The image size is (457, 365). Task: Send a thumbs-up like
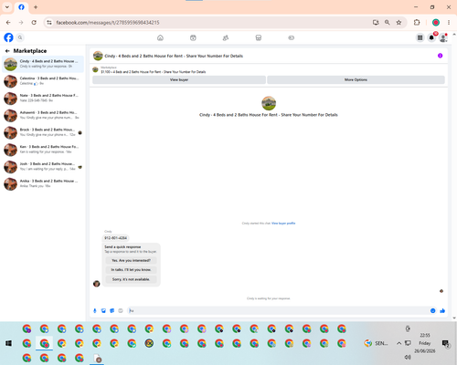[442, 310]
